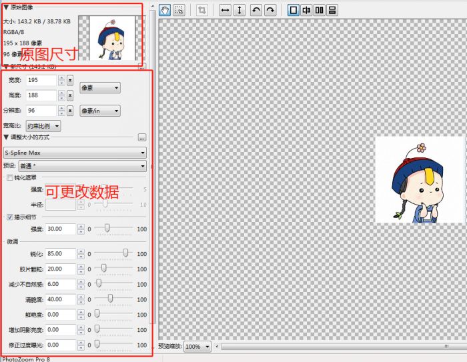The image size is (467, 362).
Task: Click the height stepper arrows
Action: pyautogui.click(x=61, y=95)
